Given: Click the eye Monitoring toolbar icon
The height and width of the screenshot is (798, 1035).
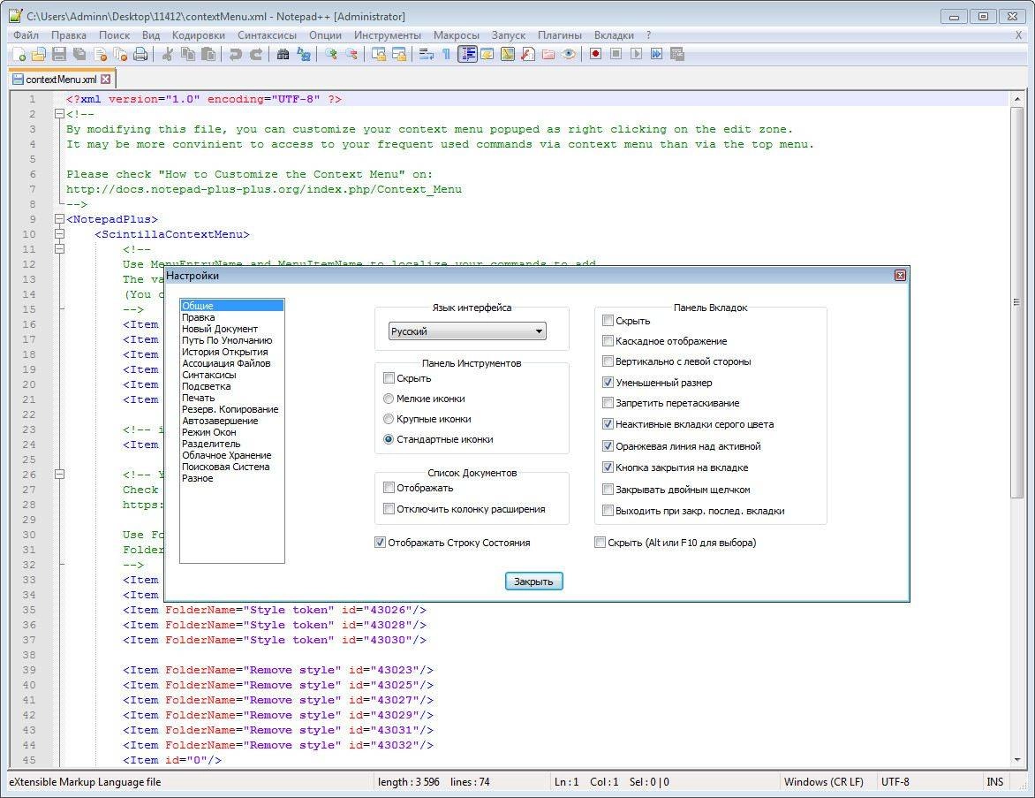Looking at the screenshot, I should pos(569,54).
